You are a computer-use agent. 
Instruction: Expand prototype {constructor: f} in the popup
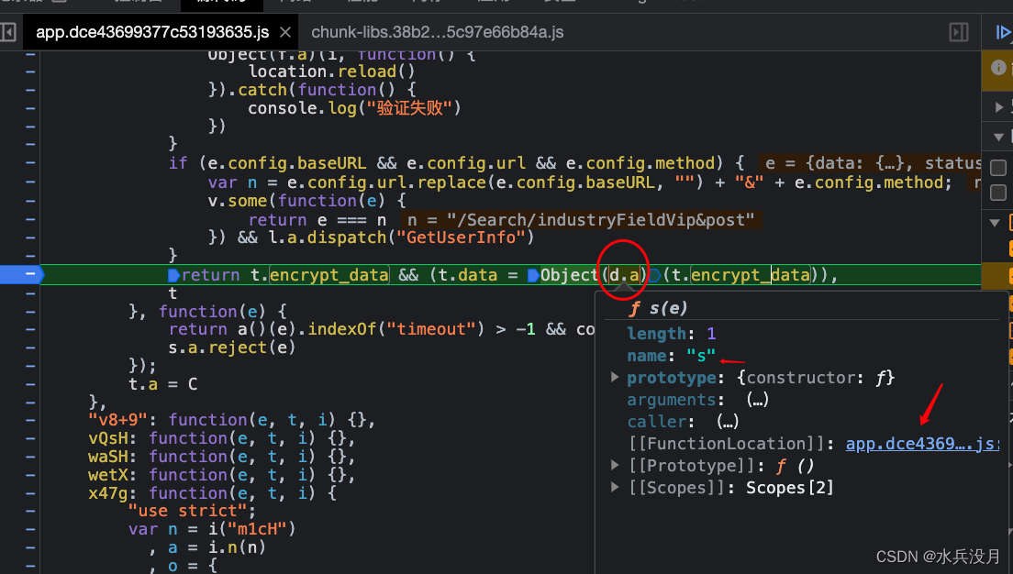(x=616, y=377)
